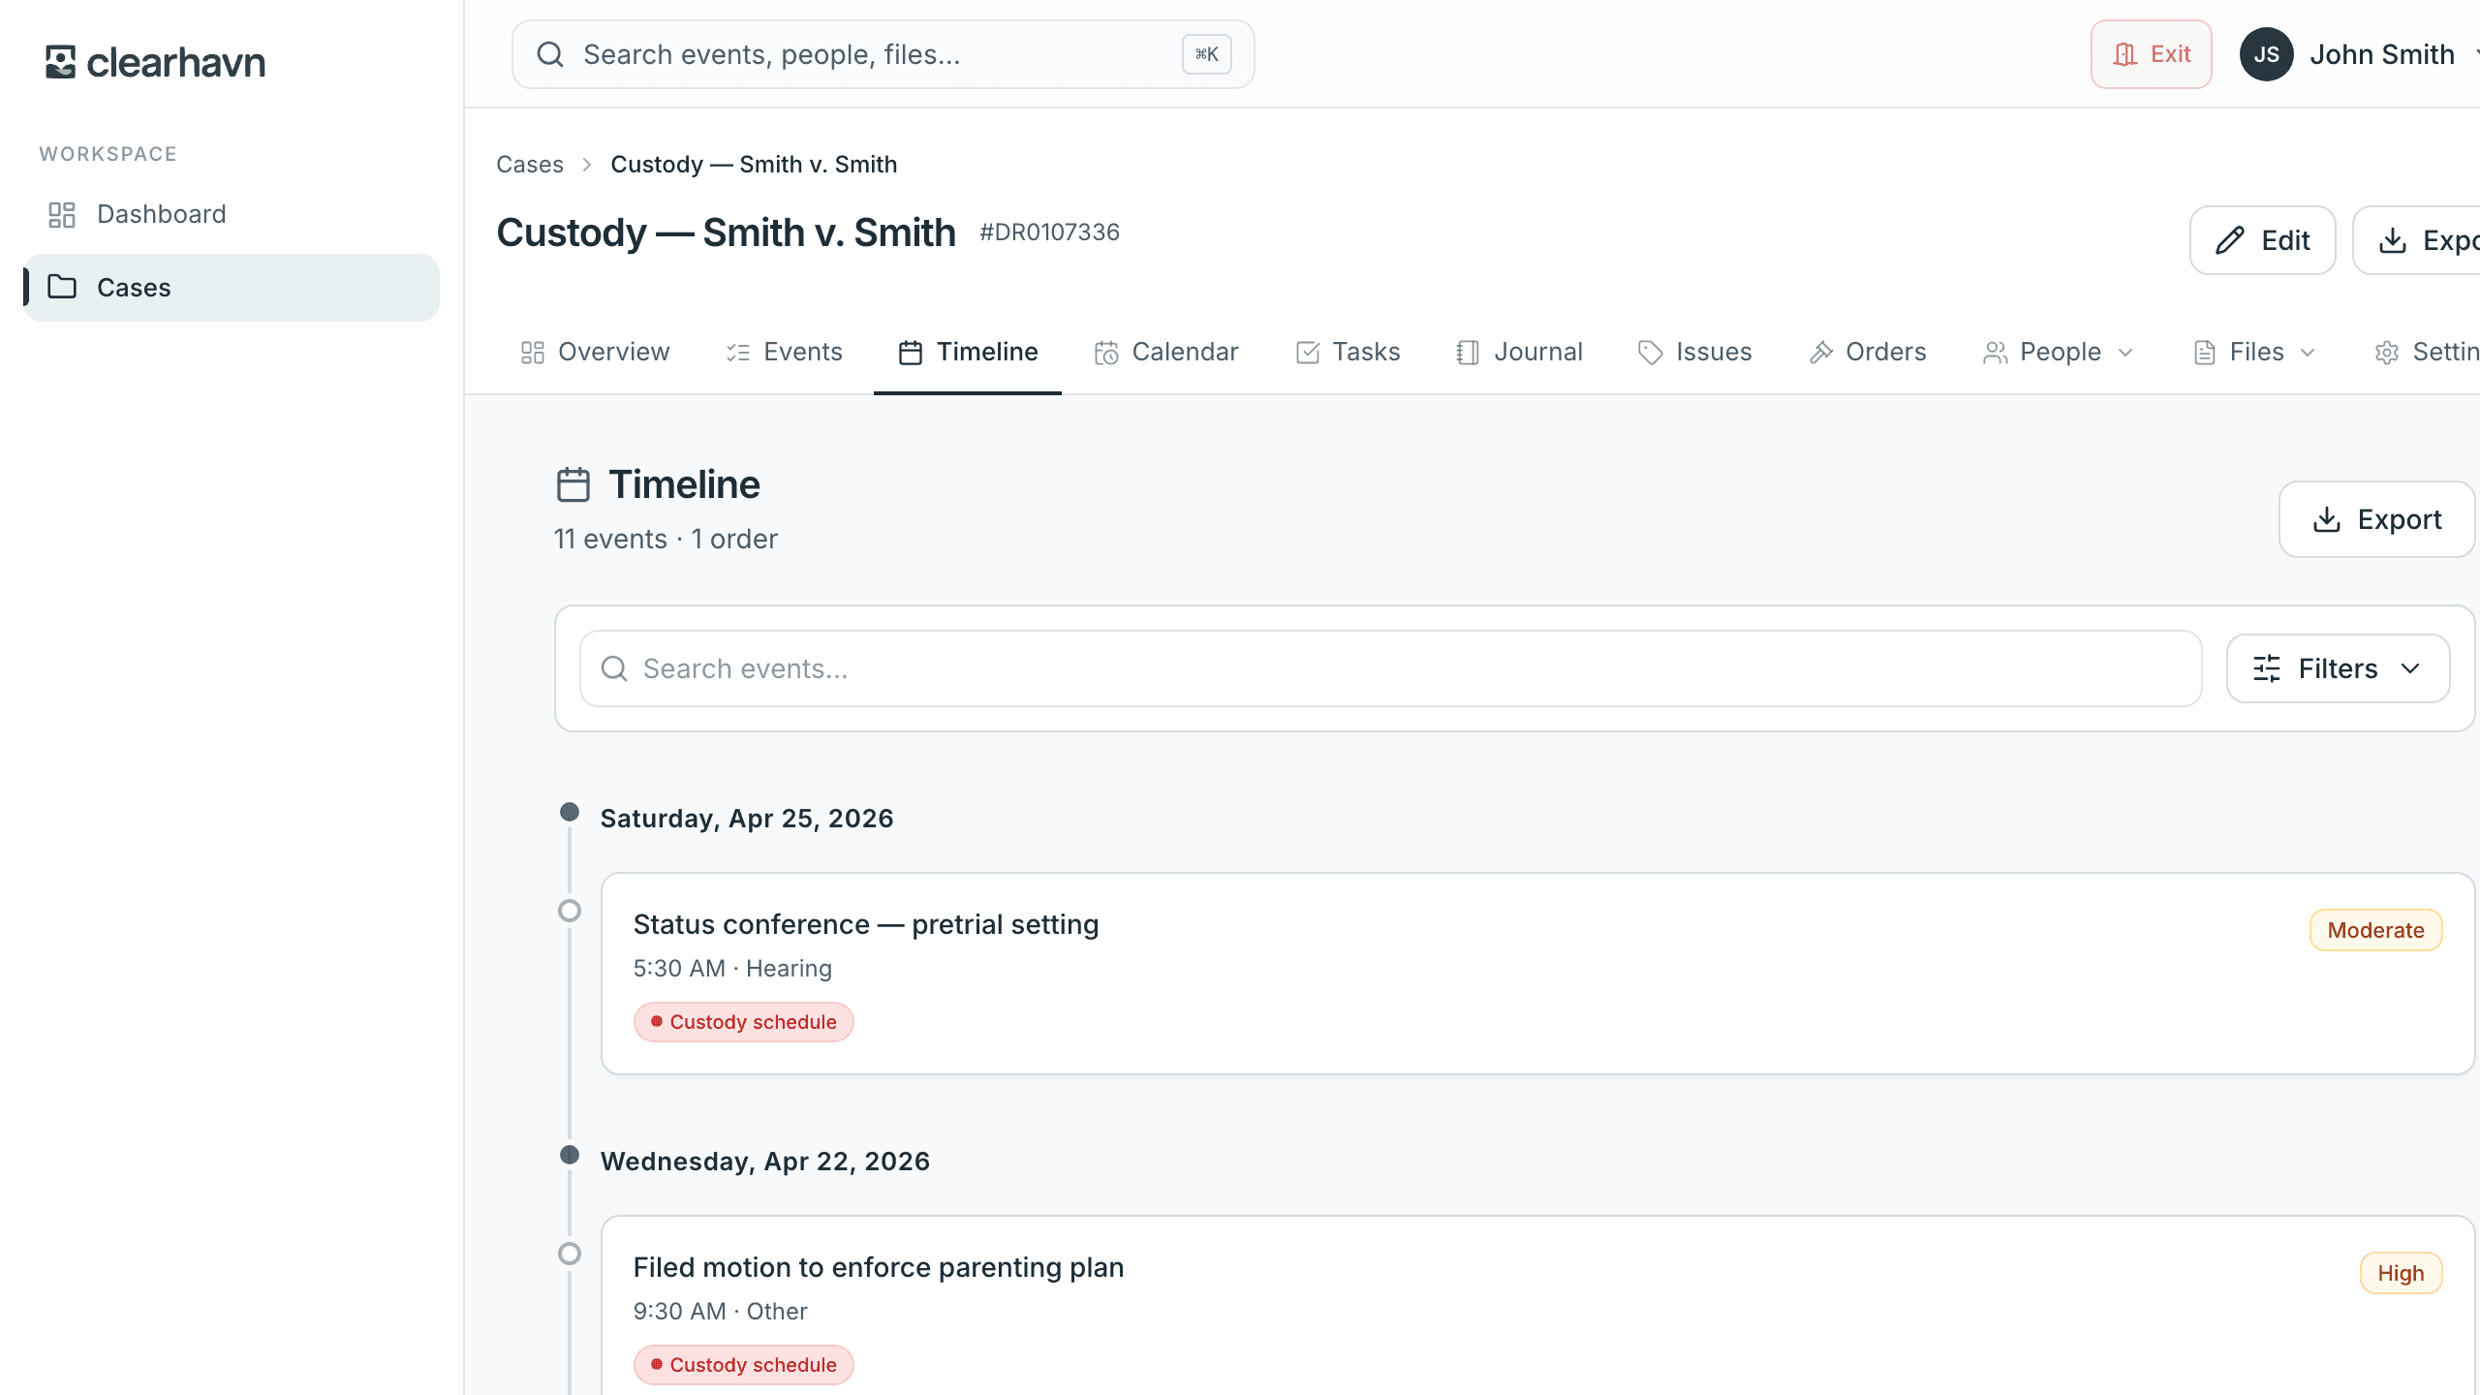Go to Cases breadcrumb link

tap(530, 164)
